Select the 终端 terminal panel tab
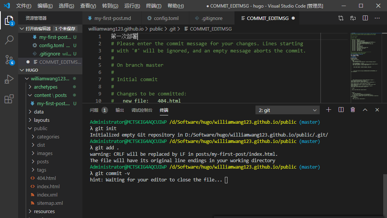The height and width of the screenshot is (218, 387). point(164,110)
